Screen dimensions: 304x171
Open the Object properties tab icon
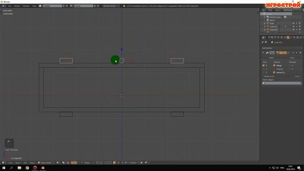coord(282,38)
